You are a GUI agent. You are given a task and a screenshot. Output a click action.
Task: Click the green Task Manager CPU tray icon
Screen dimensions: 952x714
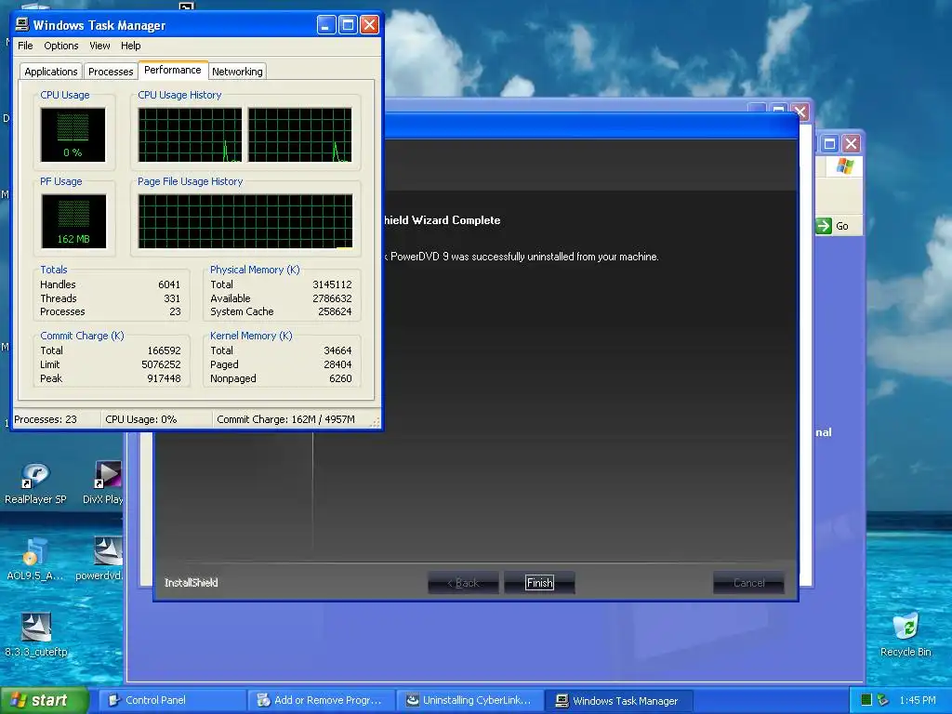[866, 700]
